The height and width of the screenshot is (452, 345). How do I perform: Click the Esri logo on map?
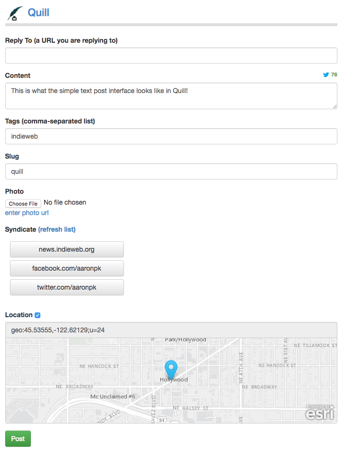click(320, 413)
